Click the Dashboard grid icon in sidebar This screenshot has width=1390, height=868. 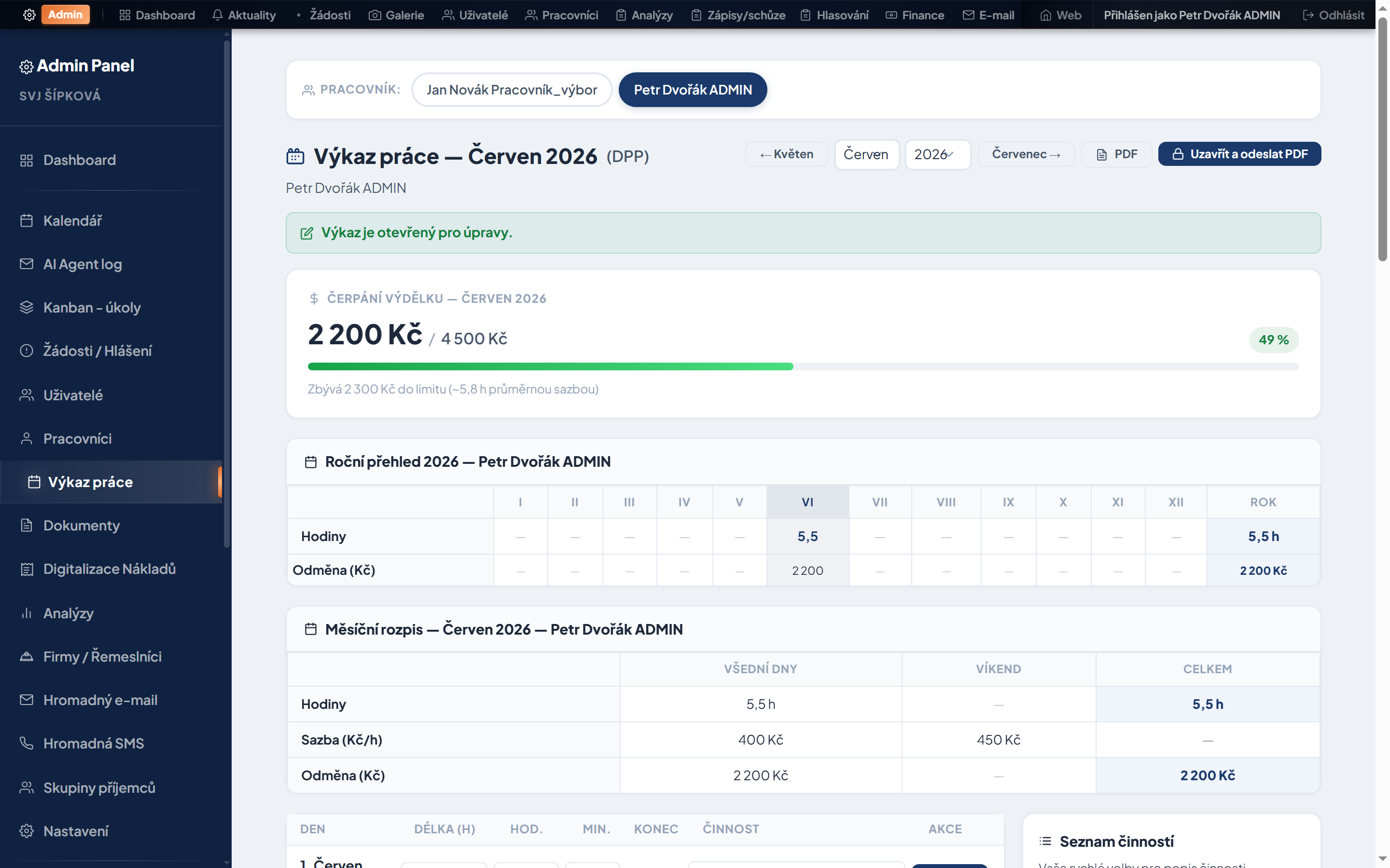(27, 160)
